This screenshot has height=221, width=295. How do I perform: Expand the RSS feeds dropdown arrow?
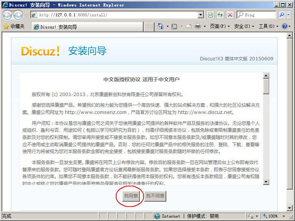click(181, 26)
